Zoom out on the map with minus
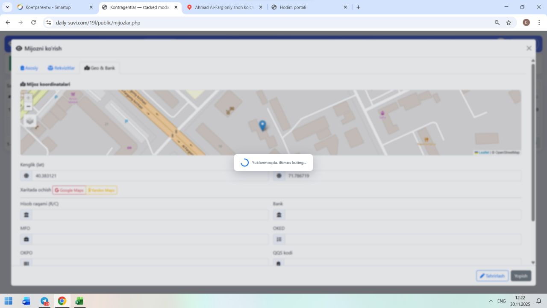Viewport: 547px width, 308px height. [29, 107]
